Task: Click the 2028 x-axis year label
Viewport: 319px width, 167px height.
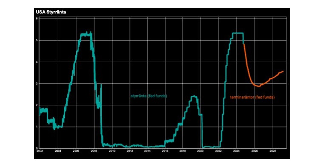Action: pyautogui.click(x=272, y=151)
